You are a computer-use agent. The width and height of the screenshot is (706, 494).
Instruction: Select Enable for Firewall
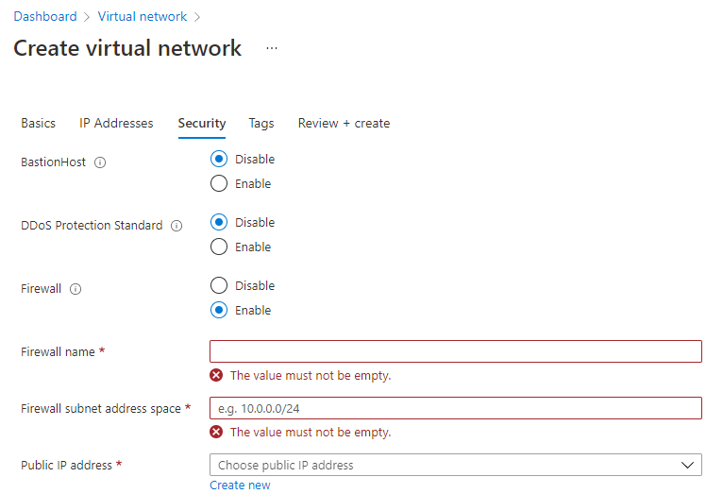click(219, 310)
